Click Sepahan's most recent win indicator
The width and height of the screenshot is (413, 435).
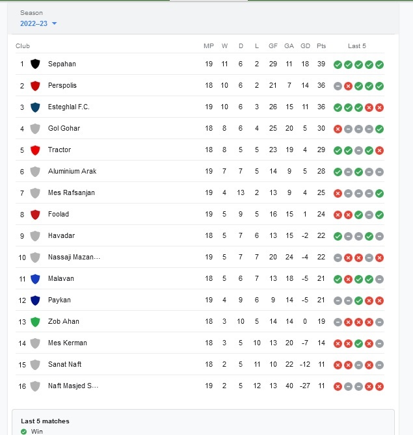[379, 64]
